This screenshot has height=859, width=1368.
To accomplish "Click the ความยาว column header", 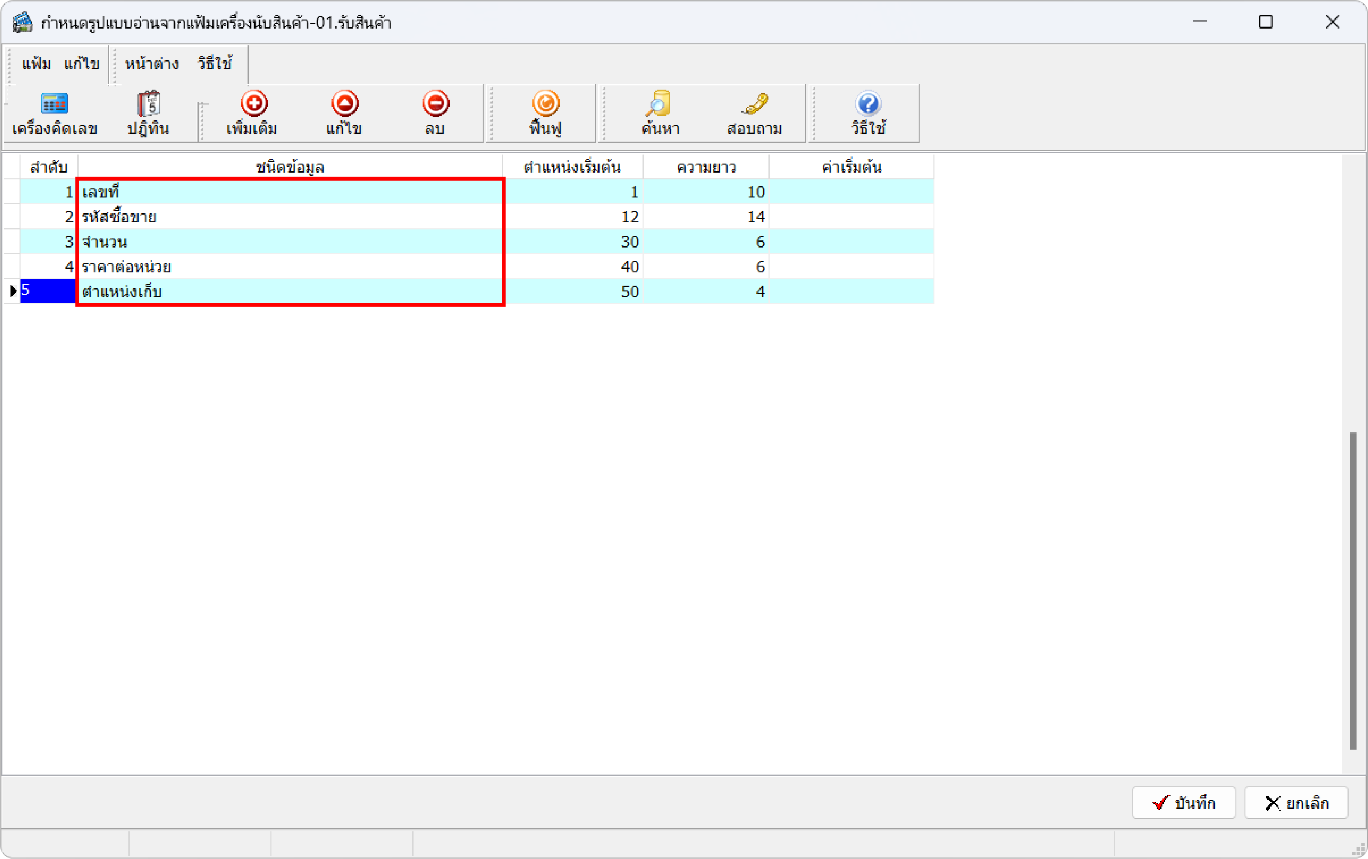I will [x=706, y=167].
